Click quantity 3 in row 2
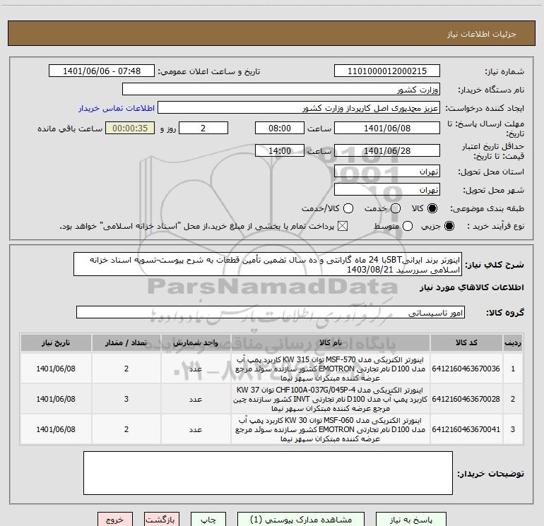544x526 pixels. tap(126, 399)
